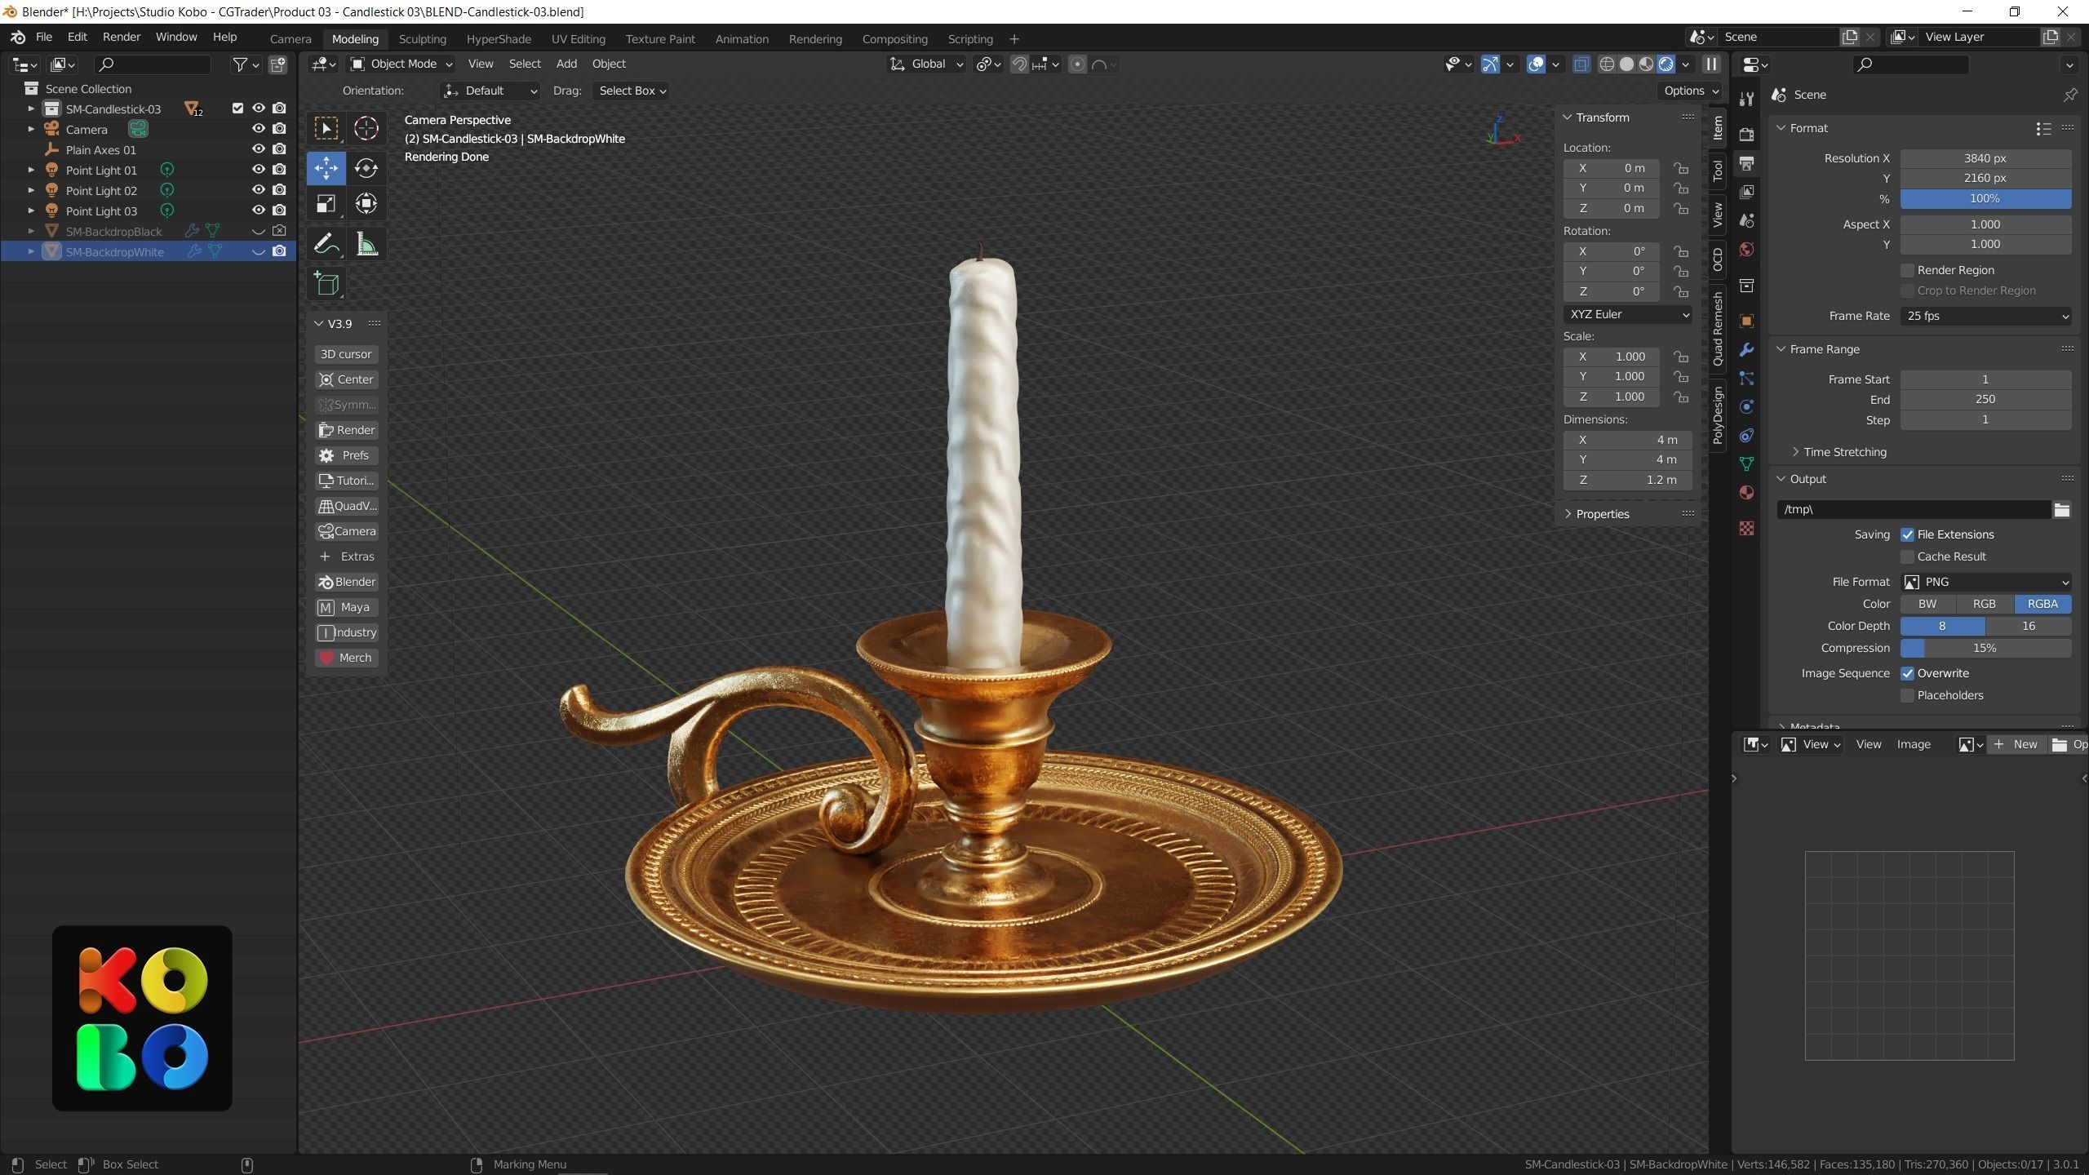The image size is (2089, 1175).
Task: Select the RGB color mode
Action: pyautogui.click(x=1984, y=605)
